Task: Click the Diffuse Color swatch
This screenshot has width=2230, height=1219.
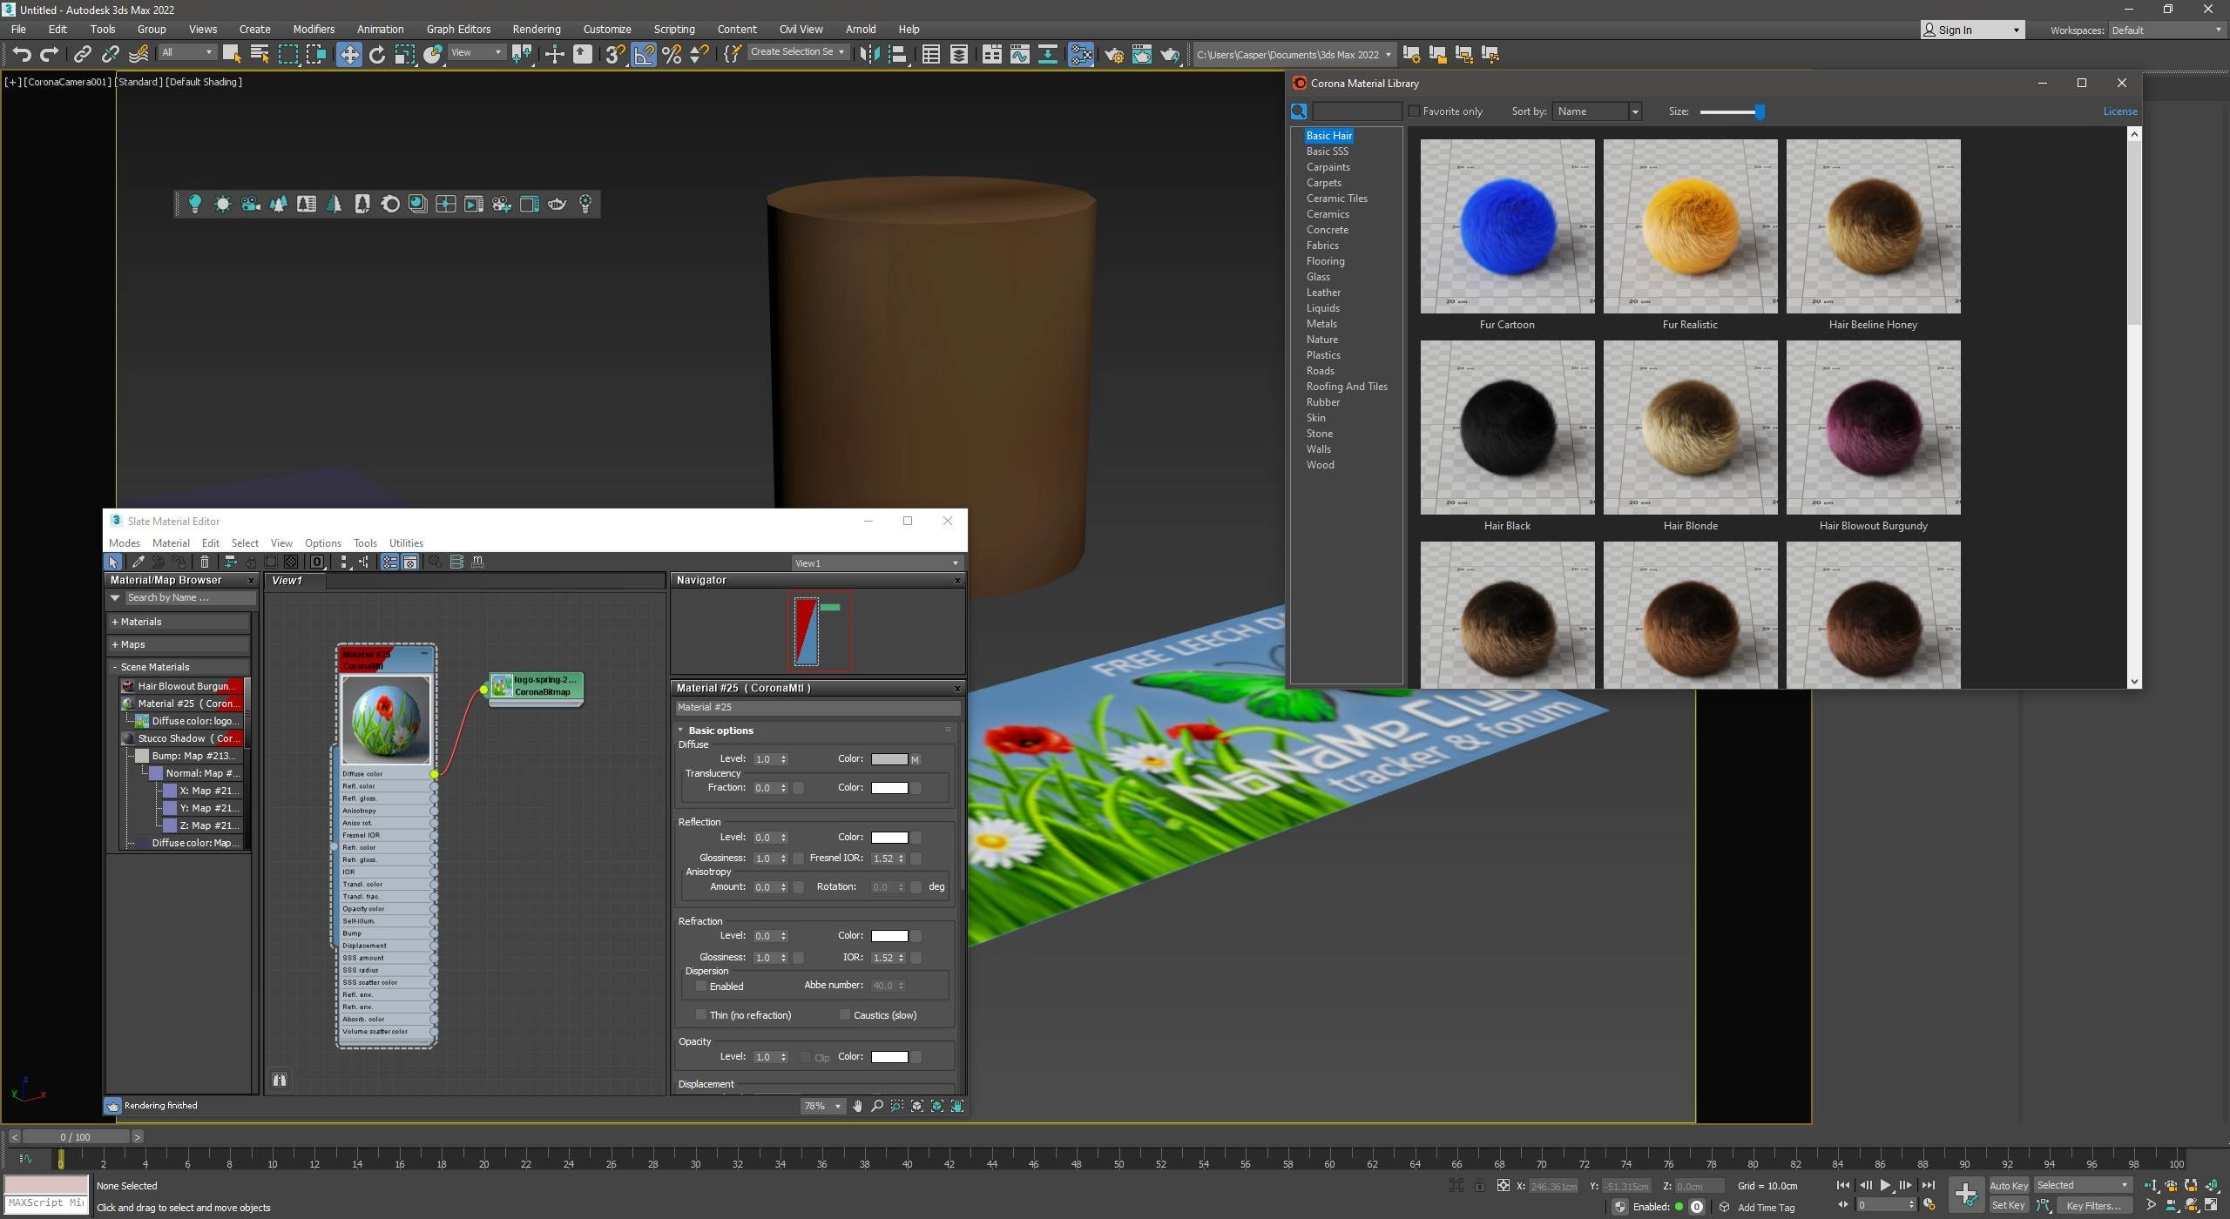Action: point(889,759)
